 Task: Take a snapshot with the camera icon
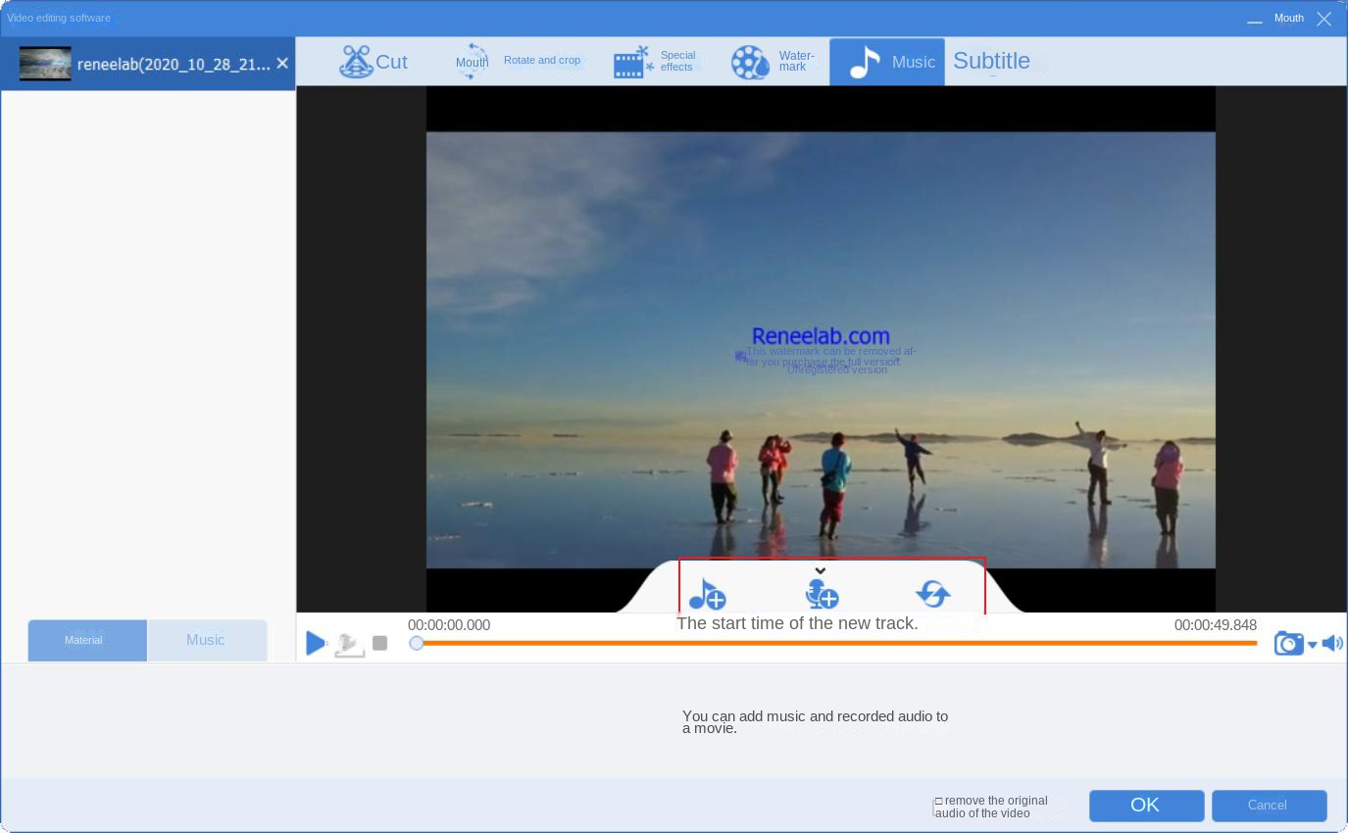coord(1288,644)
